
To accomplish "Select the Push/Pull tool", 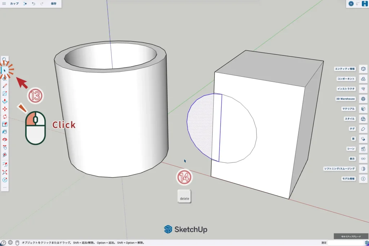I will pos(5,101).
